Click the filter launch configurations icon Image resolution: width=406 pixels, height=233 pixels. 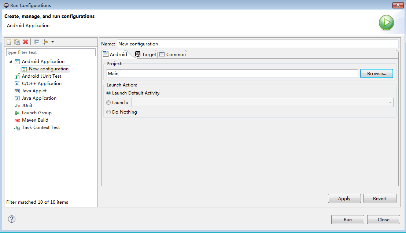tap(45, 42)
